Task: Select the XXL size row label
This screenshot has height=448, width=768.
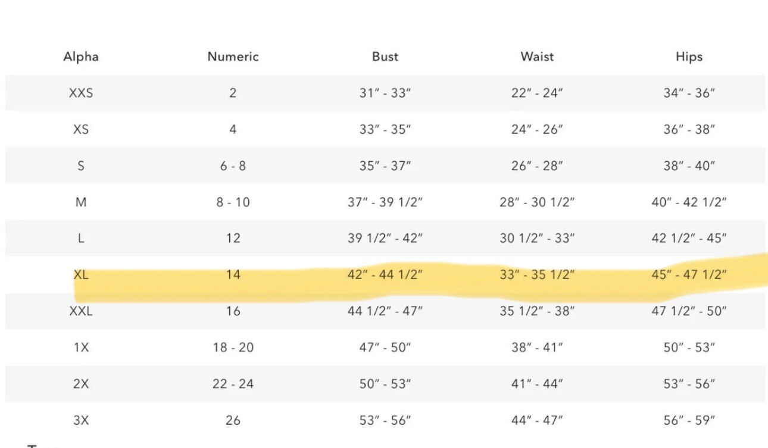Action: tap(81, 311)
